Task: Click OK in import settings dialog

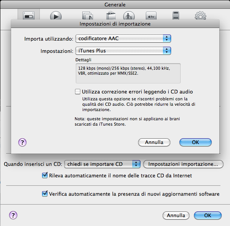Action: [x=196, y=142]
